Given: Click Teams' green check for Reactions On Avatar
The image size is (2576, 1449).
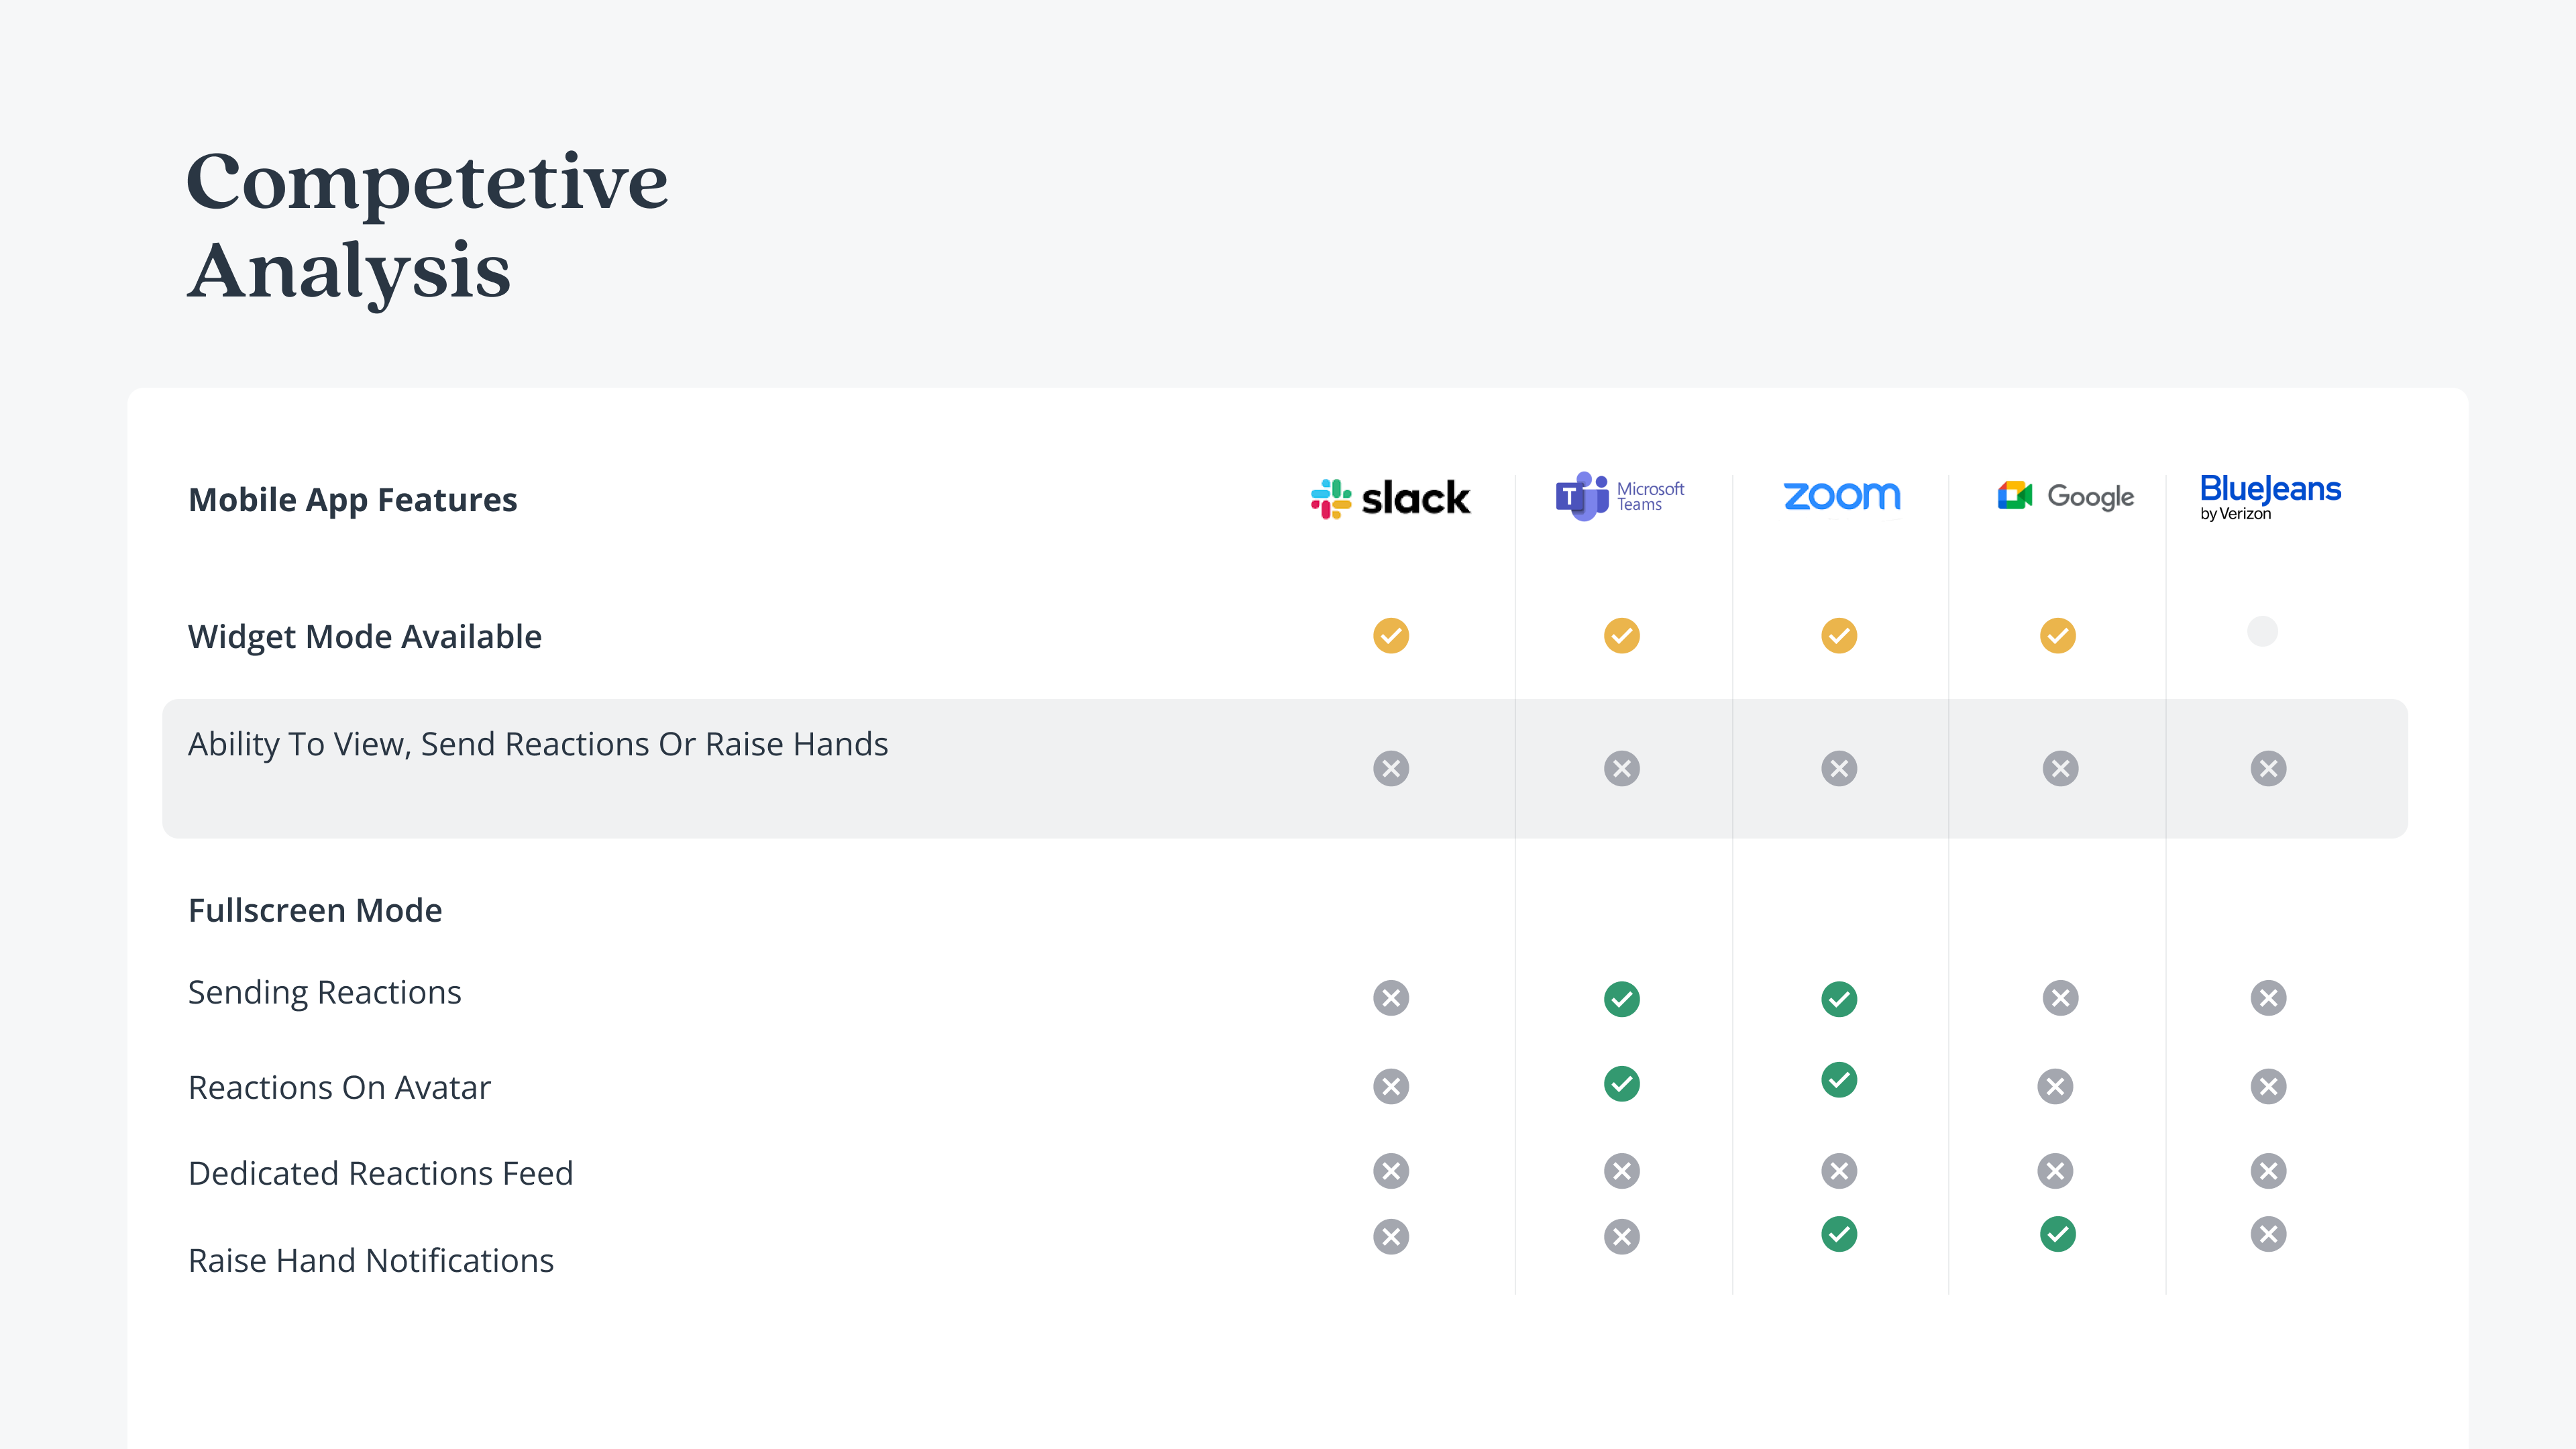Looking at the screenshot, I should coord(1622,1084).
